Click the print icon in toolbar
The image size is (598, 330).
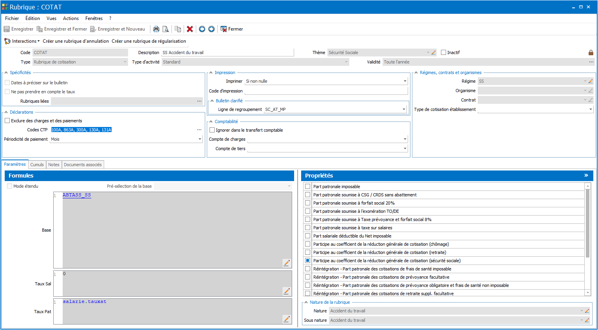[x=156, y=29]
